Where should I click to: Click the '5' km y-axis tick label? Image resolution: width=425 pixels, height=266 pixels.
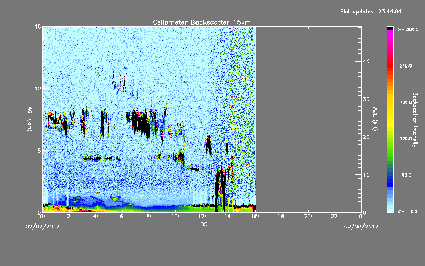pyautogui.click(x=39, y=151)
